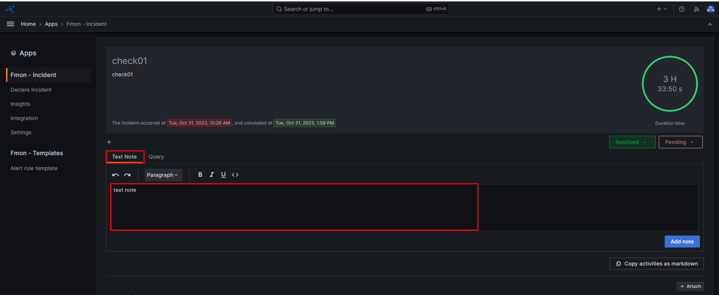Click the undo icon in editor
The width and height of the screenshot is (719, 295).
(115, 175)
